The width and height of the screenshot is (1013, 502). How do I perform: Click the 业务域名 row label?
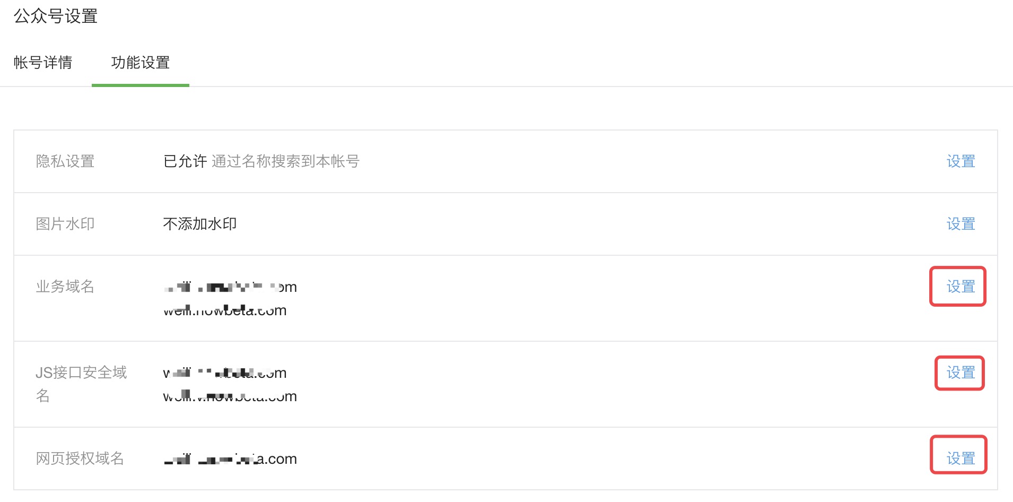point(65,287)
